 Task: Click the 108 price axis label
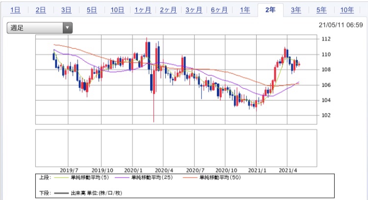tap(326, 69)
